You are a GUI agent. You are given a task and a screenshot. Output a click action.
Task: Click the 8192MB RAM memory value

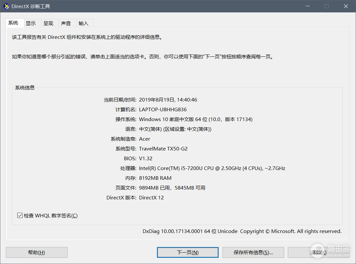point(155,178)
